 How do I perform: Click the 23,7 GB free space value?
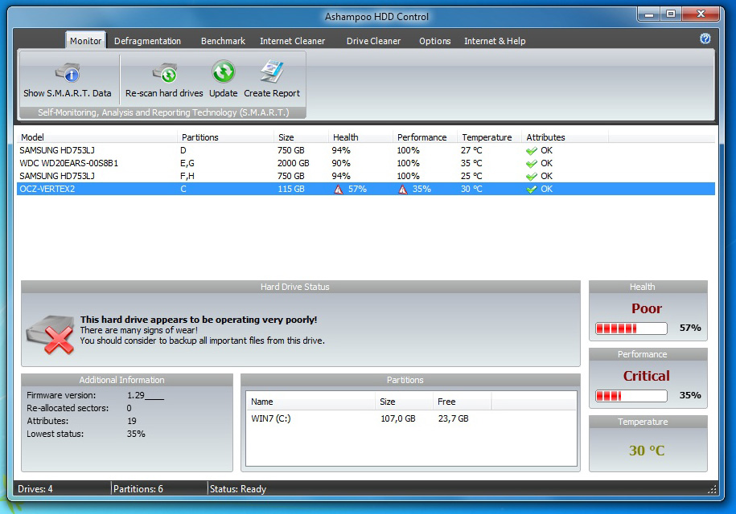coord(454,418)
